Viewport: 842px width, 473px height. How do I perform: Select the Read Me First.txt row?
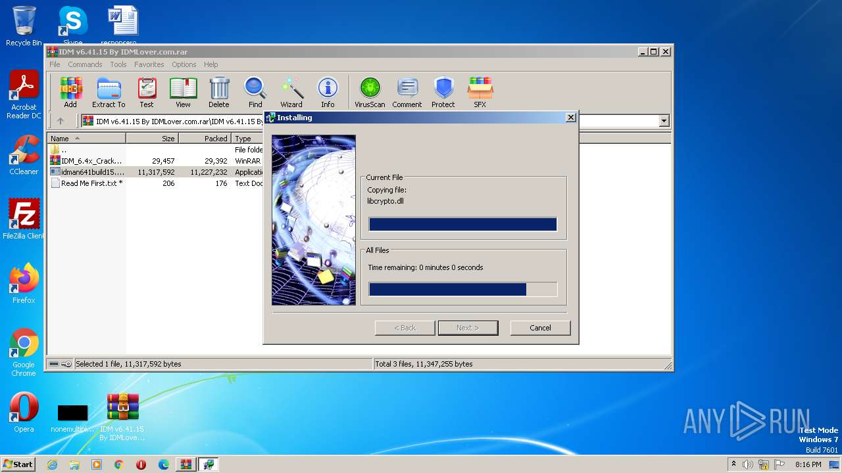click(x=155, y=183)
